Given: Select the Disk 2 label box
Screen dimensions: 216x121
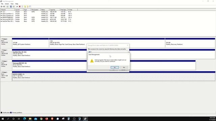Looking at the screenshot, I should click(x=6, y=65).
